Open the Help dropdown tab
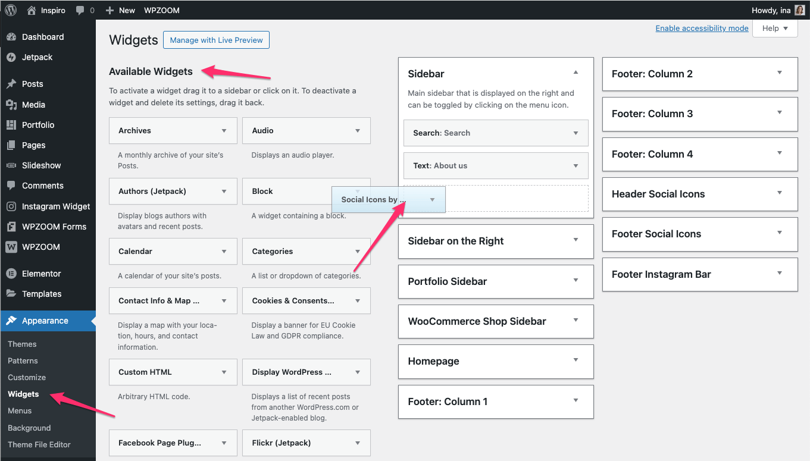This screenshot has width=810, height=461. point(775,28)
